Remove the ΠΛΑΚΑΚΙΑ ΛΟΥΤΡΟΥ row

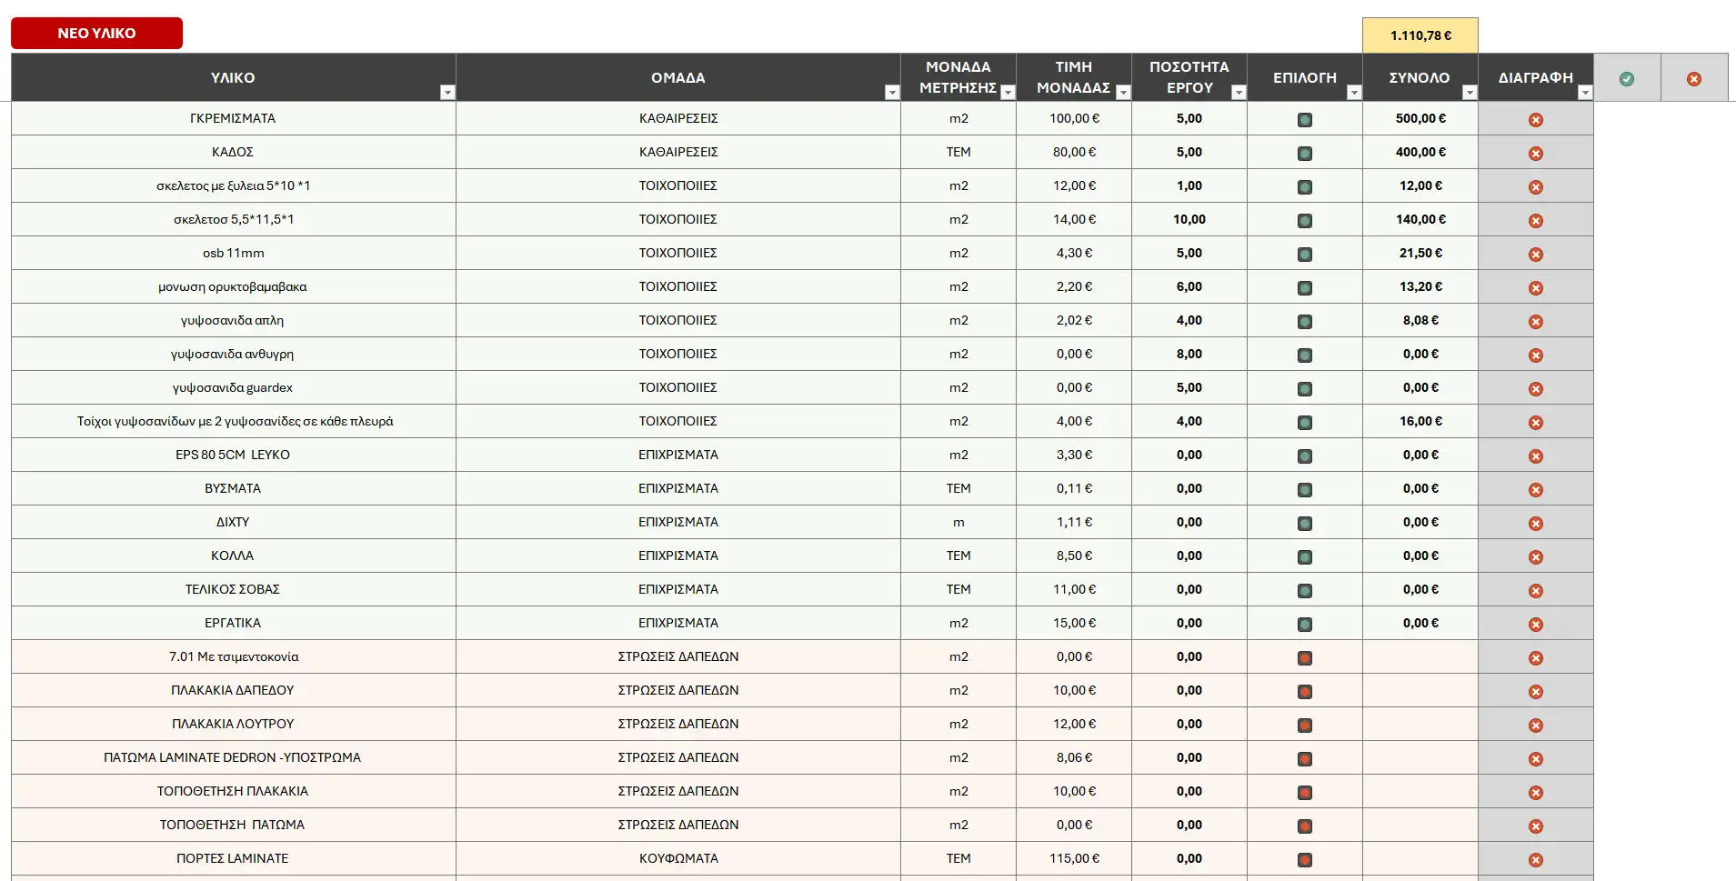coord(1535,726)
